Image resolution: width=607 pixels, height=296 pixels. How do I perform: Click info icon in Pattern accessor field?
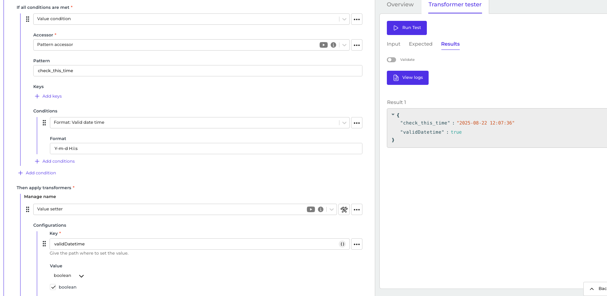333,45
